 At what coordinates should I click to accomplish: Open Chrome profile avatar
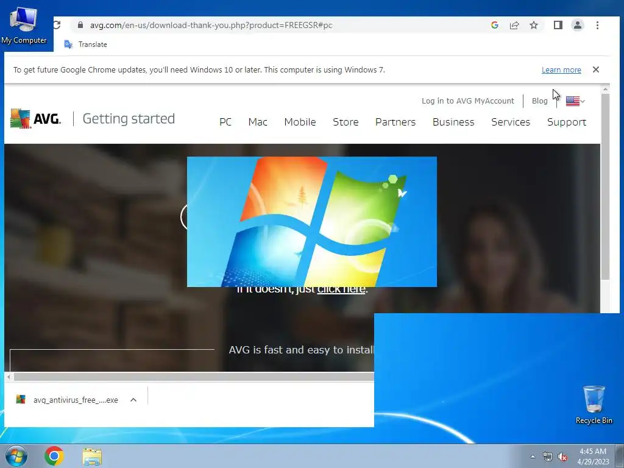tap(578, 25)
